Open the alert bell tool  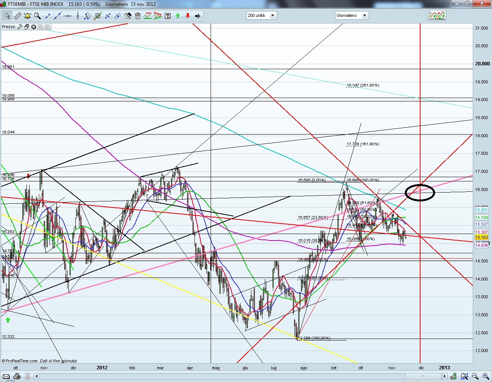pyautogui.click(x=27, y=16)
